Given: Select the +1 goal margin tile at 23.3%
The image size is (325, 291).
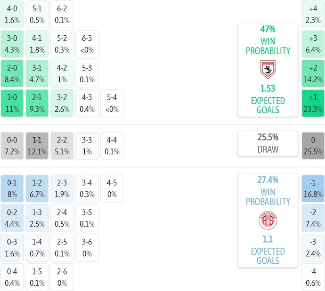Looking at the screenshot, I should click(x=313, y=103).
